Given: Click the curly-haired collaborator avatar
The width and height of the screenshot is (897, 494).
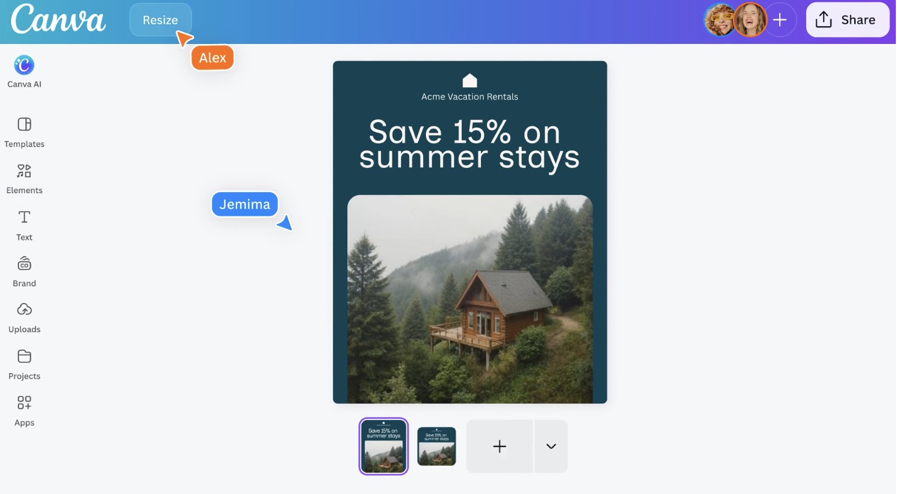Looking at the screenshot, I should [x=719, y=20].
